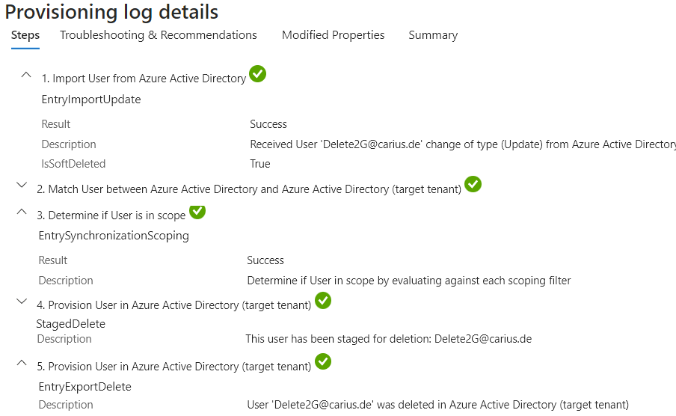676x416 pixels.
Task: Click green checkmark on step 4 Provision User
Action: (x=323, y=300)
